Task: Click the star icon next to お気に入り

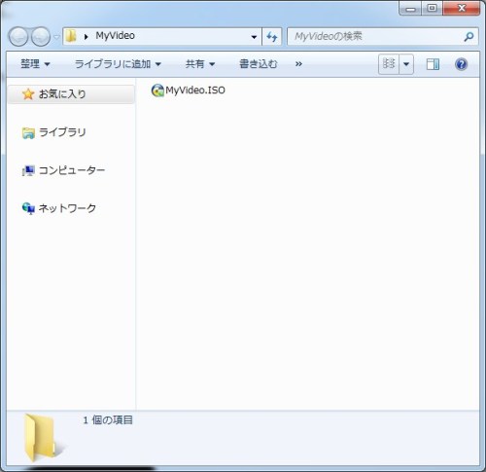Action: click(x=28, y=94)
